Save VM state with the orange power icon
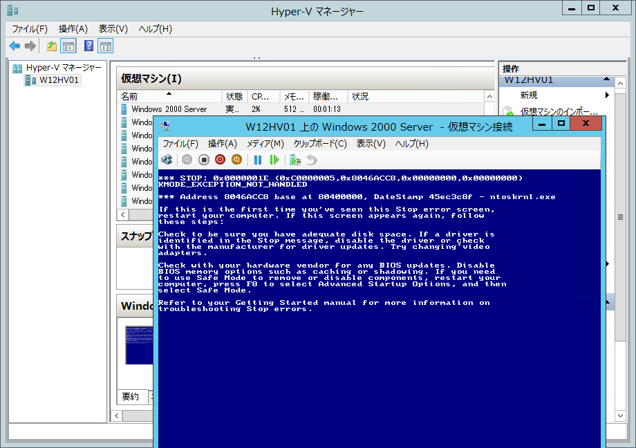Screen dimensions: 636x448 [x=236, y=160]
